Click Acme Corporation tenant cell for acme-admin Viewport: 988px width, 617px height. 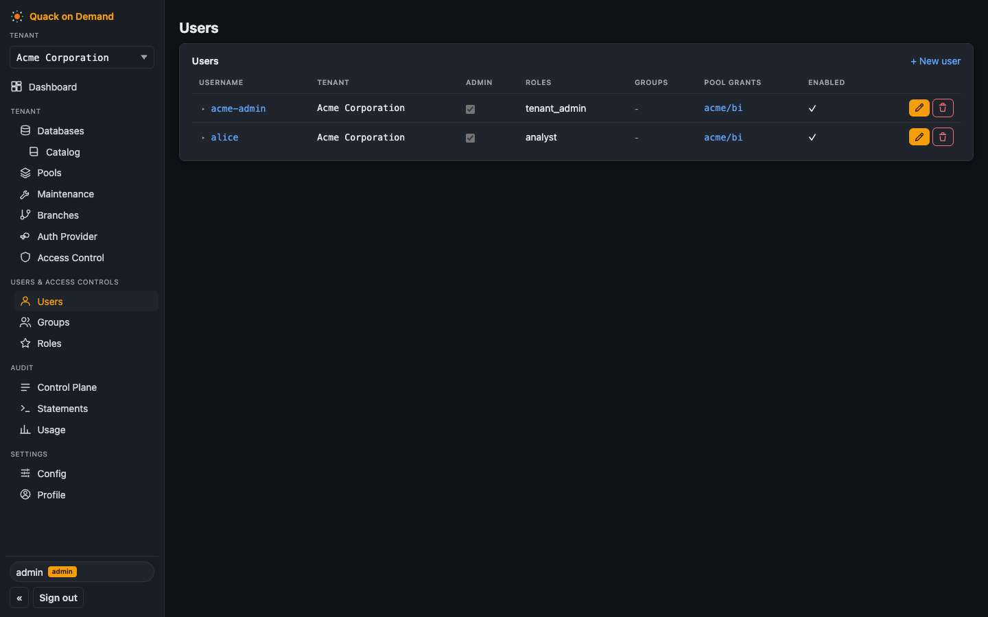[361, 108]
